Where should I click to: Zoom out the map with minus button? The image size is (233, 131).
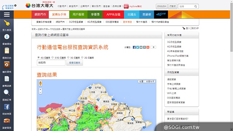pos(40,92)
